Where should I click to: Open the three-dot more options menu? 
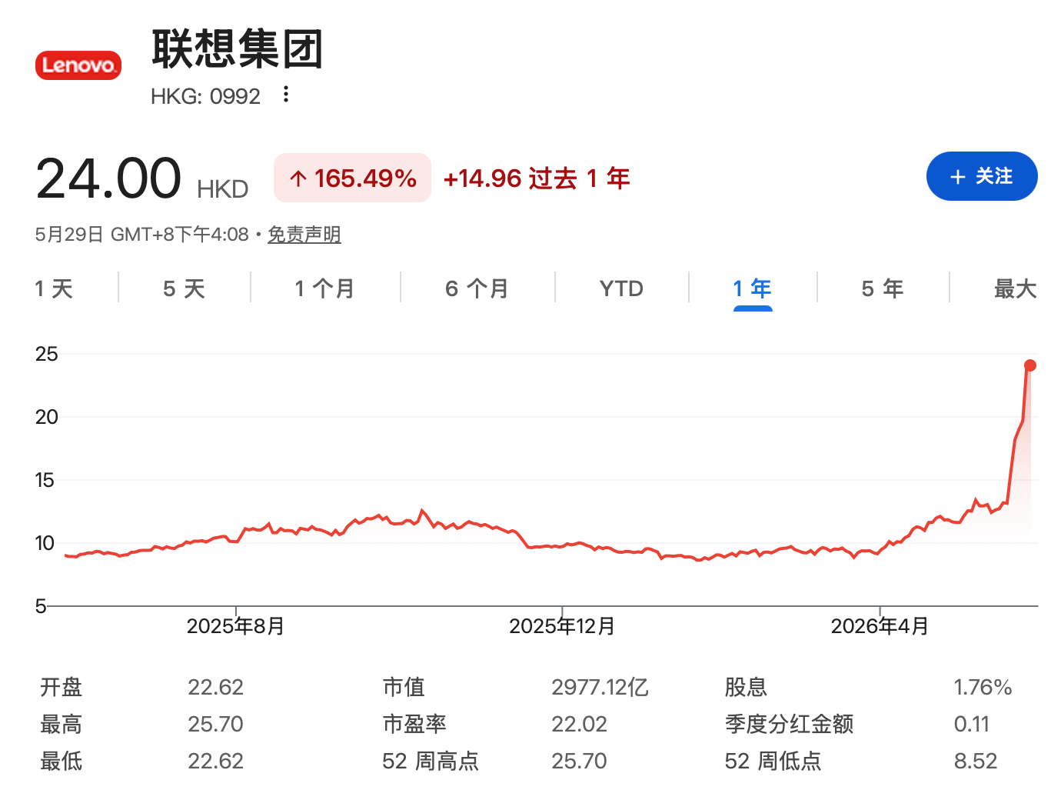pyautogui.click(x=286, y=94)
